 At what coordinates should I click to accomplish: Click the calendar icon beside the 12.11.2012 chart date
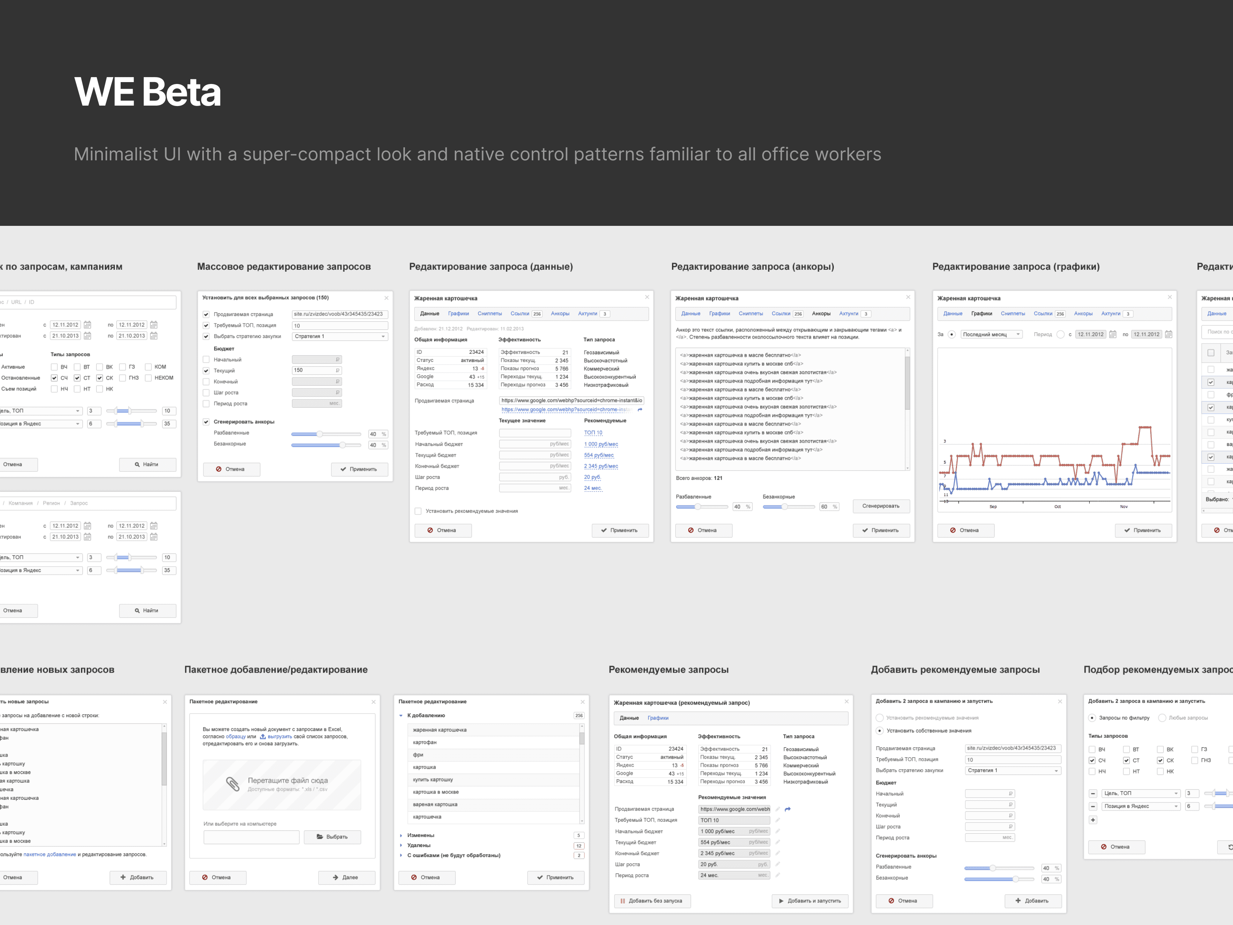[x=1113, y=335]
